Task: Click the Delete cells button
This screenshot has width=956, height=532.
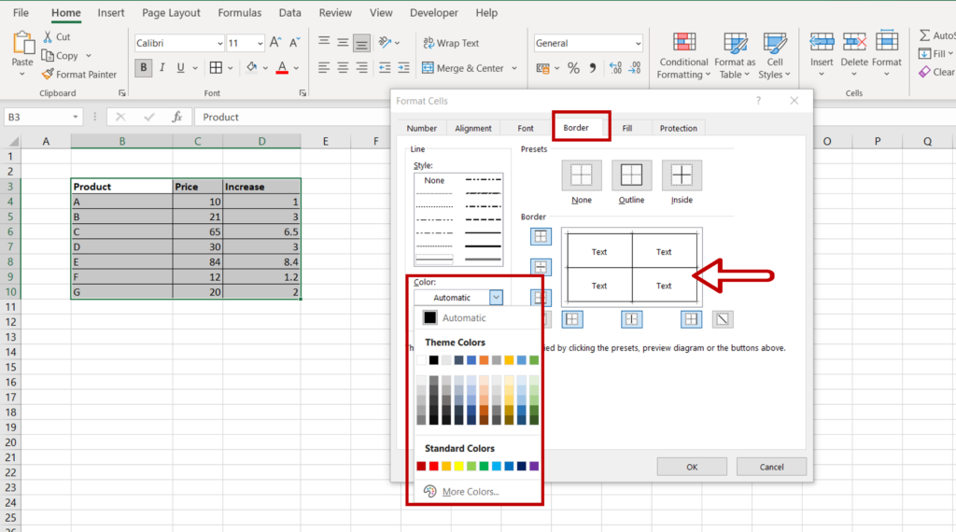Action: (x=854, y=53)
